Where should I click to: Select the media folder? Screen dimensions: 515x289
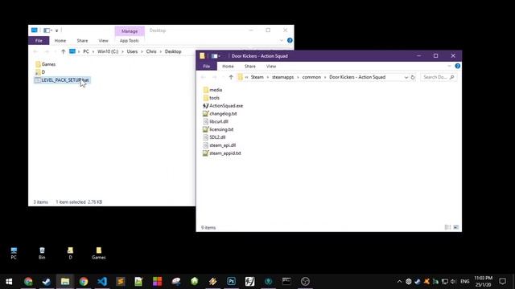212,90
